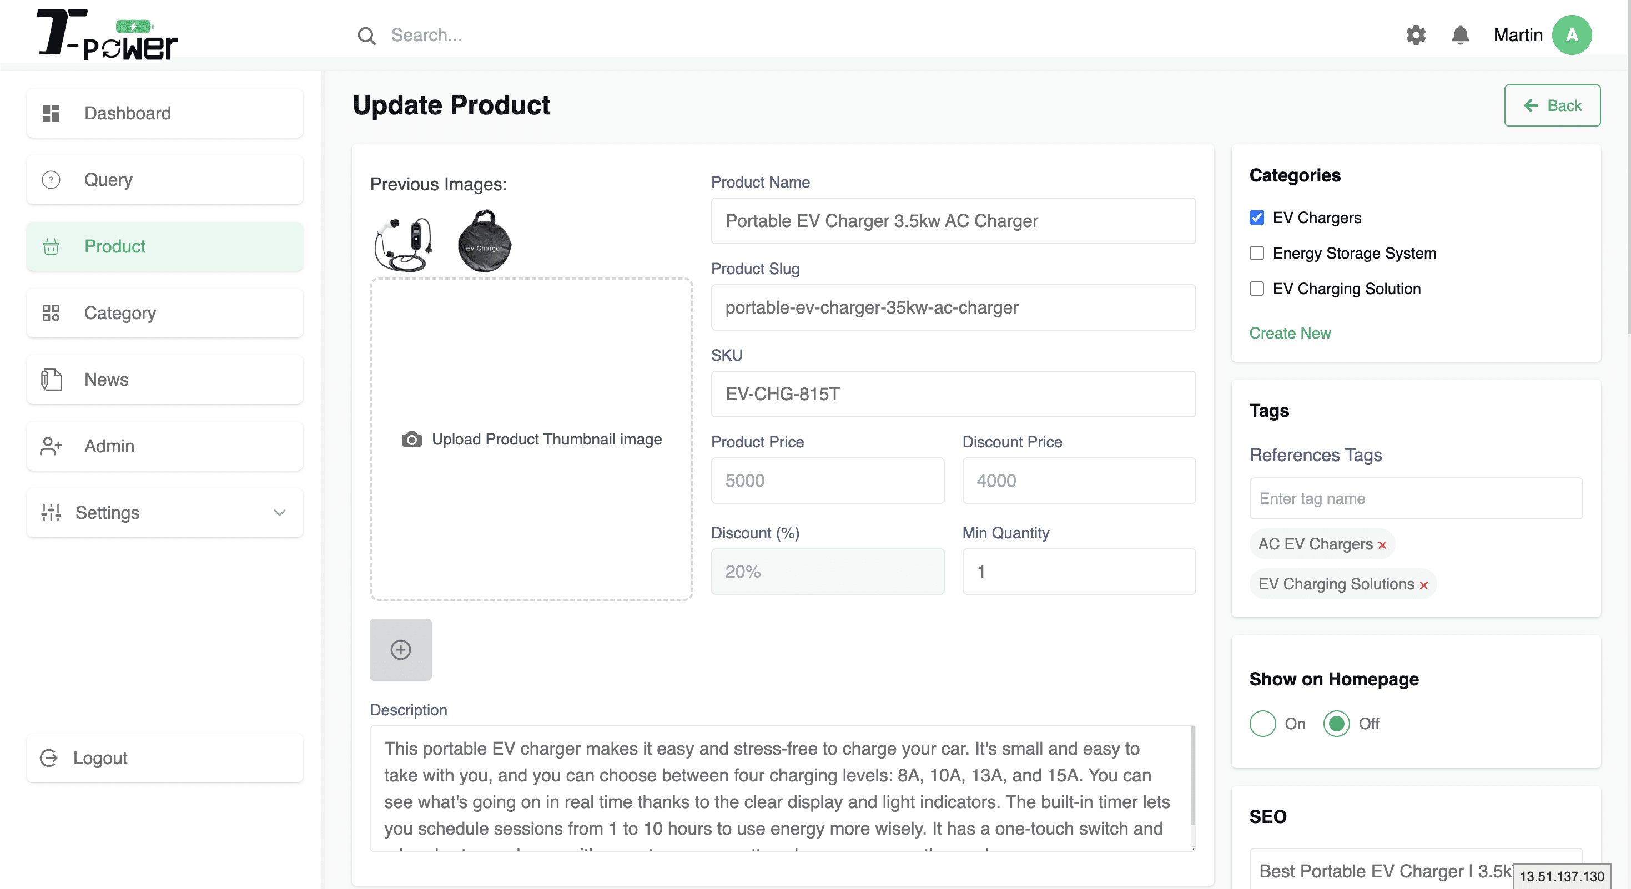Click the green avatar icon beside Martin
Image resolution: width=1631 pixels, height=889 pixels.
(x=1572, y=35)
